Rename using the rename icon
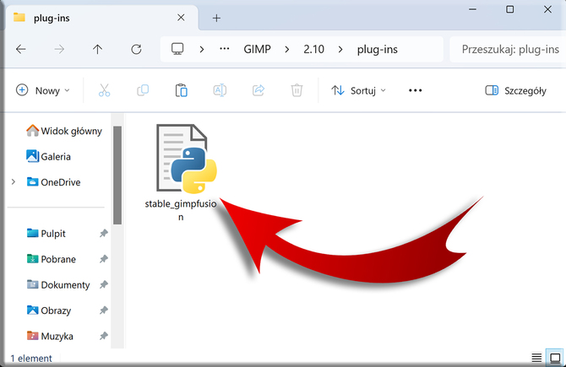Screen dimensions: 566x367 tap(220, 90)
